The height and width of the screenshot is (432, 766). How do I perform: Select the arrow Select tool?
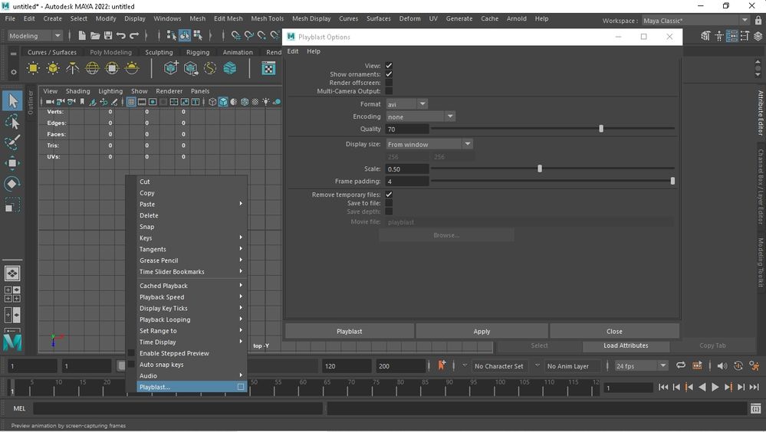pos(13,101)
